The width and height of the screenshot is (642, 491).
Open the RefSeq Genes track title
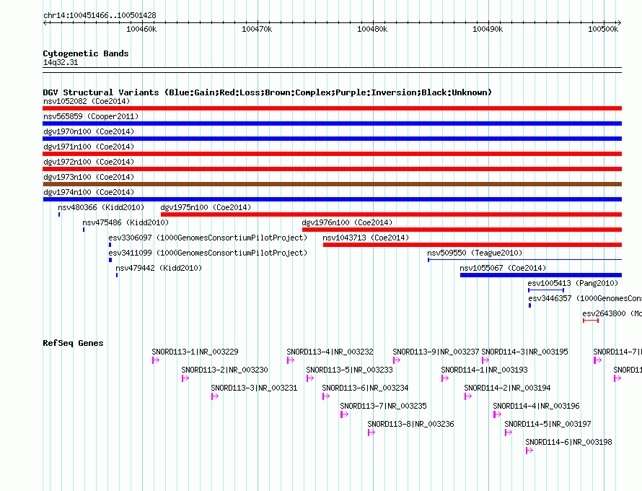point(73,343)
